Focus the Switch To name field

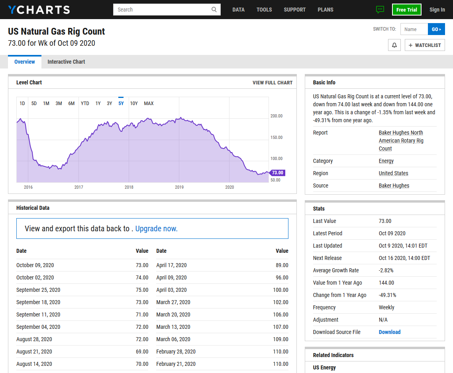(x=414, y=29)
